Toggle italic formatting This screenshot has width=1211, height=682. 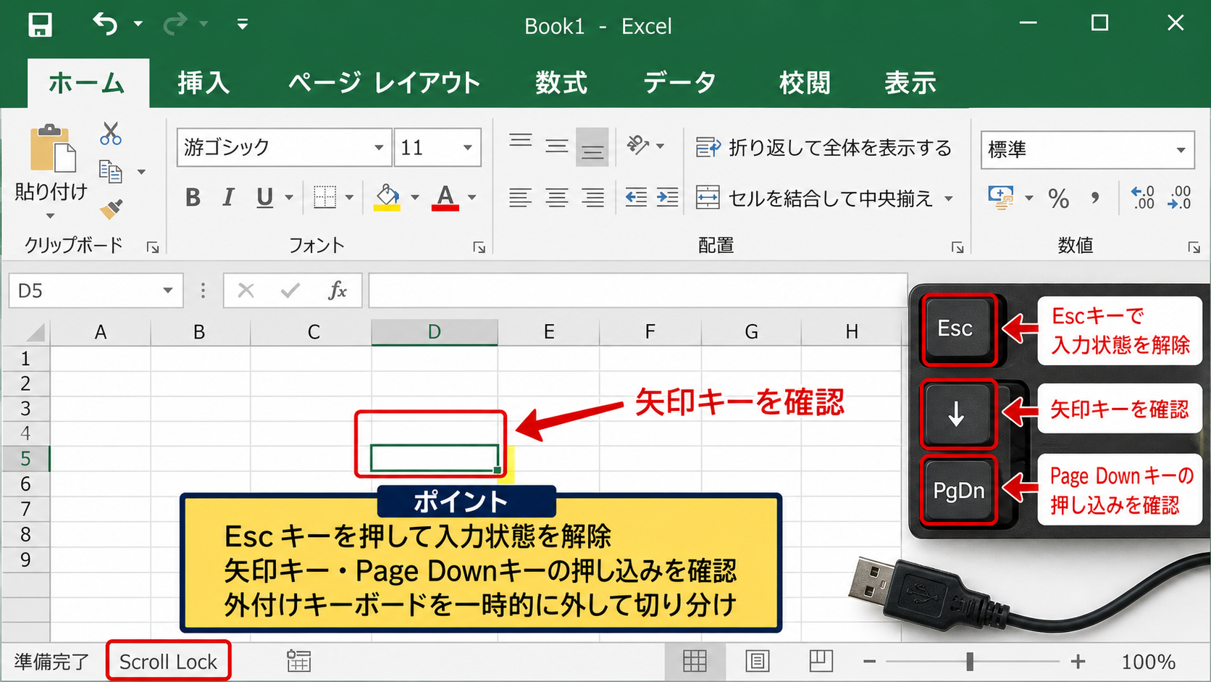click(x=228, y=197)
